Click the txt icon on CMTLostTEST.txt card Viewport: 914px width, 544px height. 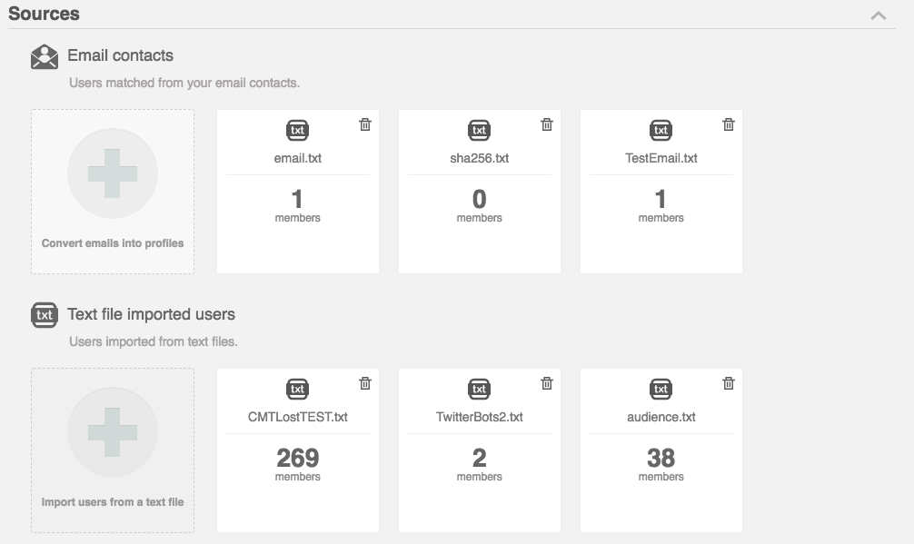pyautogui.click(x=297, y=389)
